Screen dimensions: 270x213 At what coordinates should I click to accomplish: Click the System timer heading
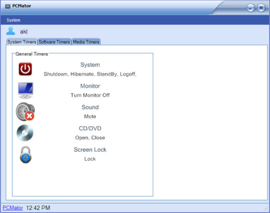coord(90,65)
